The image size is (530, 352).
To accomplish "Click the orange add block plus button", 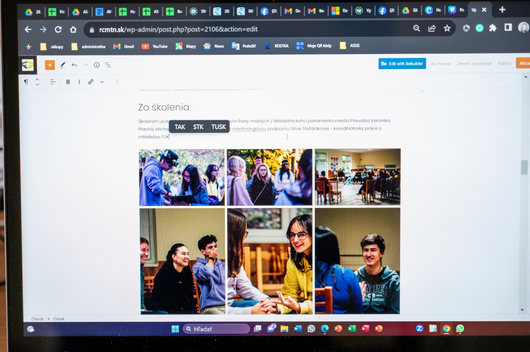I will (x=50, y=65).
